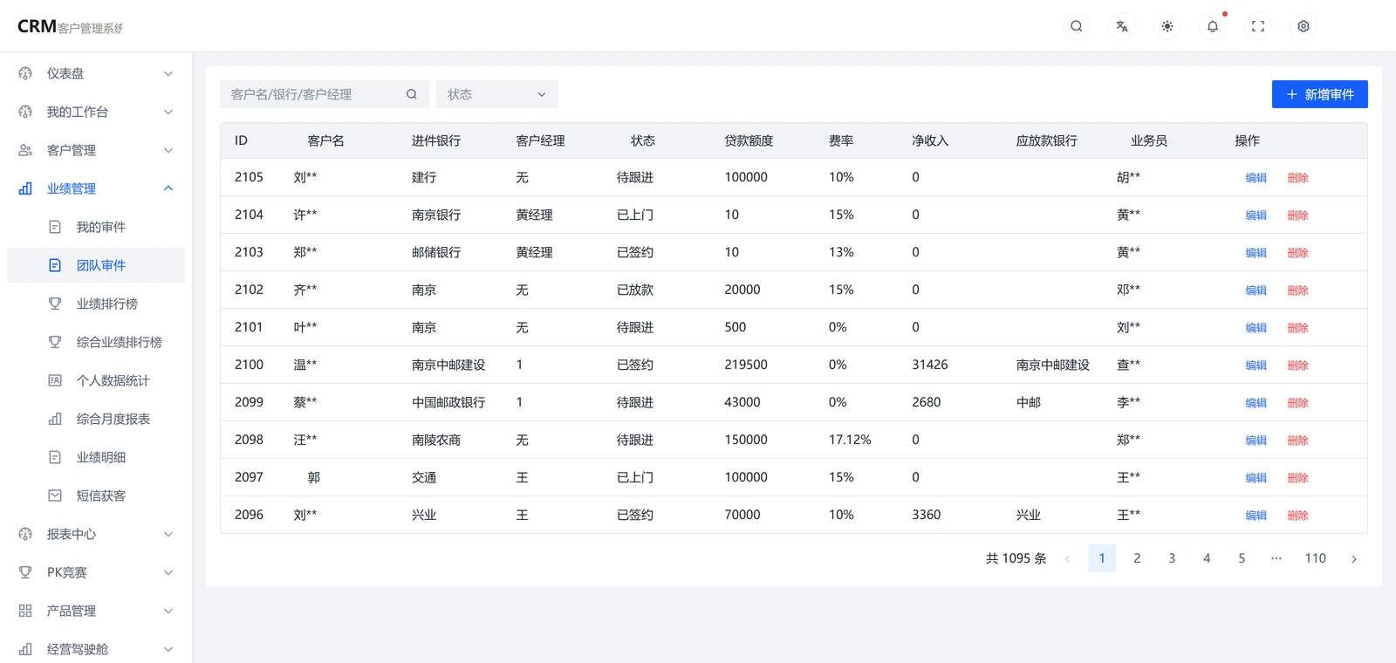Delete record 2100 via 删除 link
This screenshot has height=663, width=1396.
coord(1298,366)
